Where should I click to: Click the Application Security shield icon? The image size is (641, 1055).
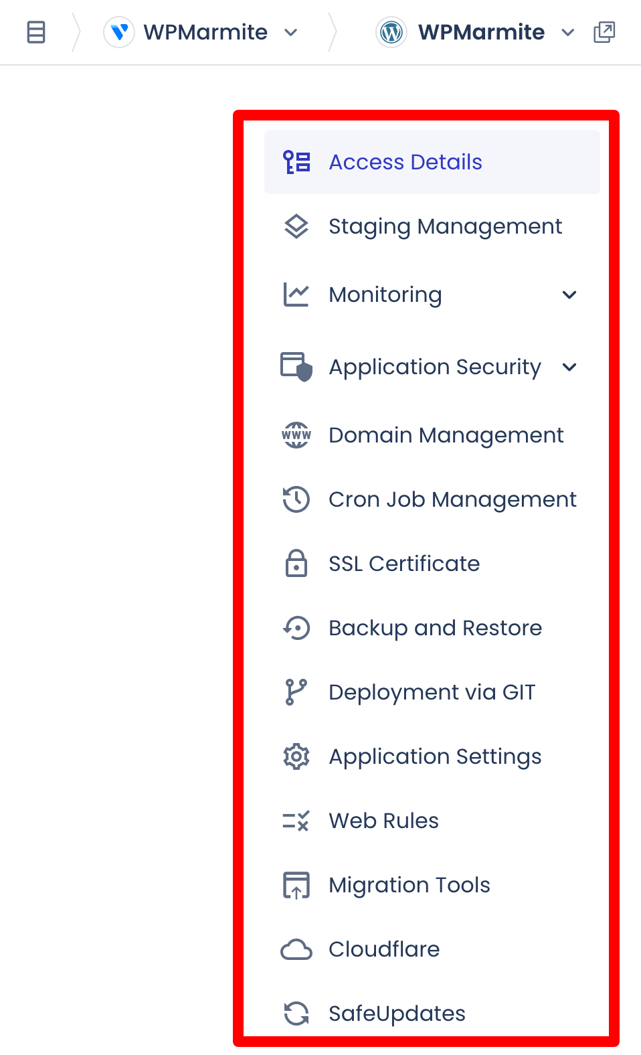click(296, 367)
